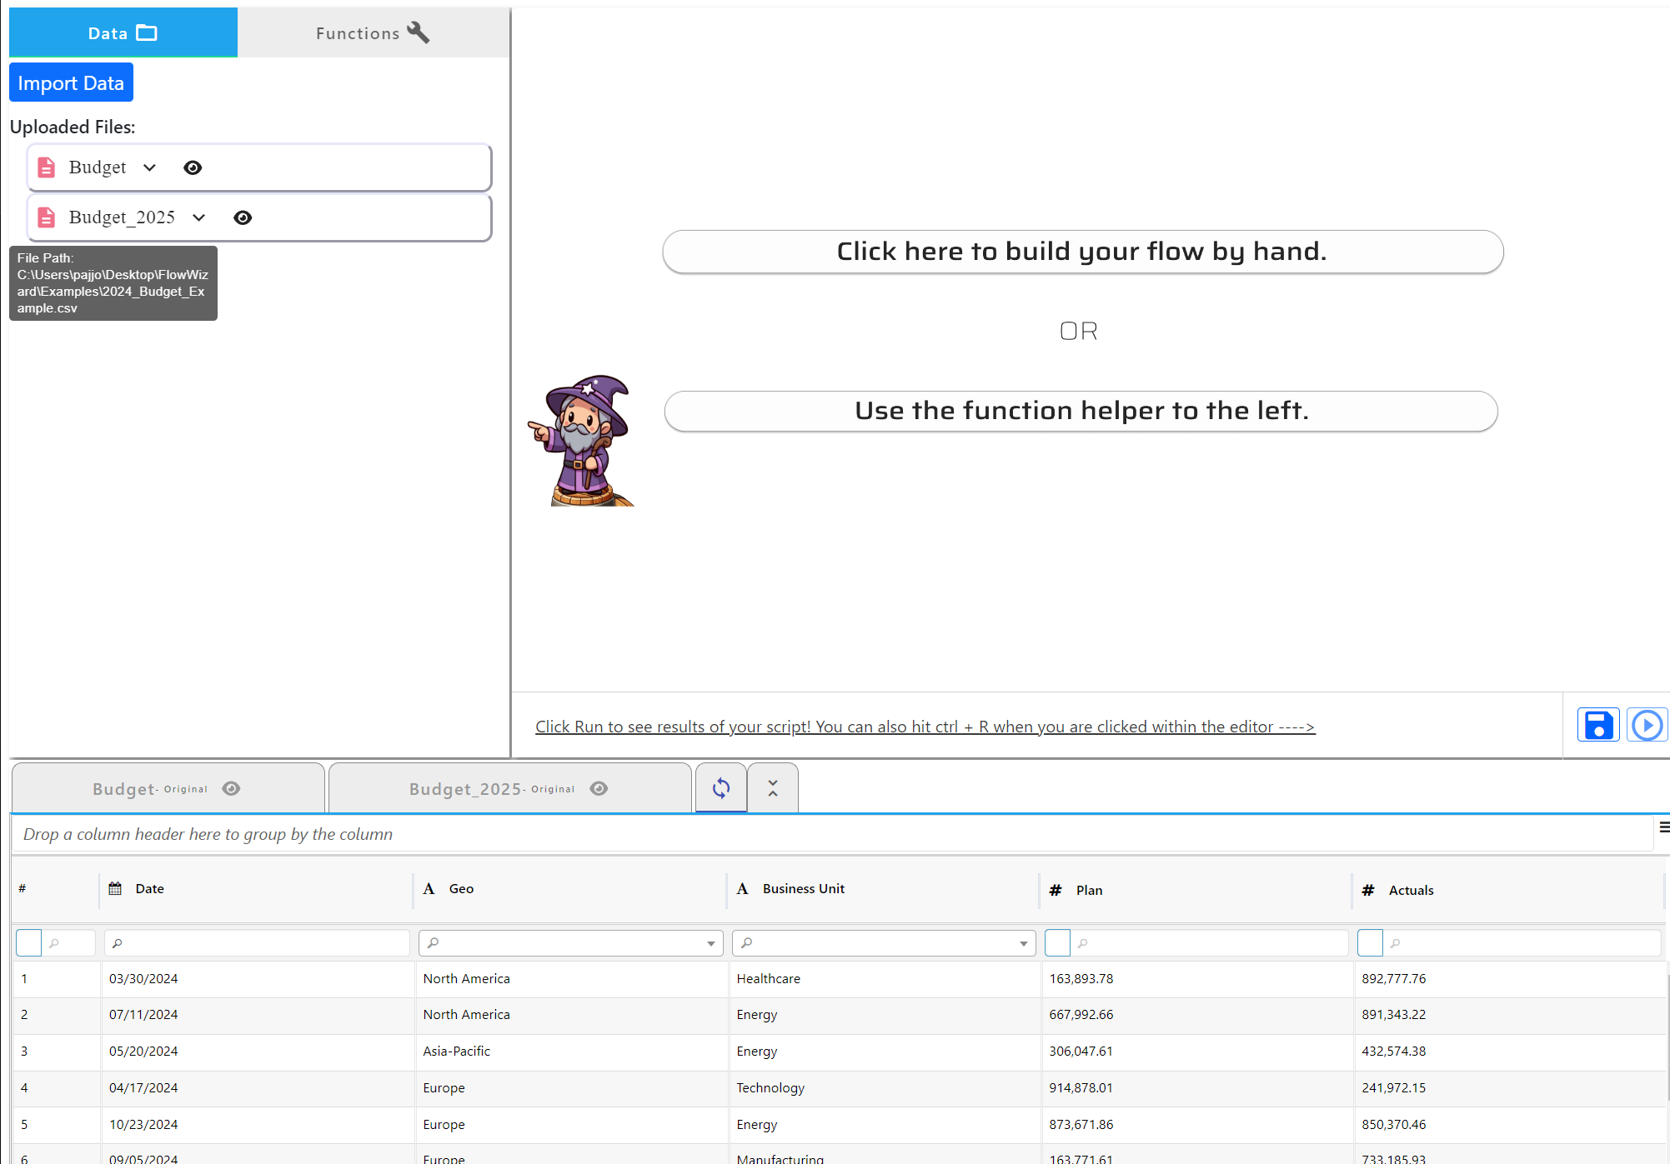
Task: Expand the Budget_2025 file chevron
Action: point(199,217)
